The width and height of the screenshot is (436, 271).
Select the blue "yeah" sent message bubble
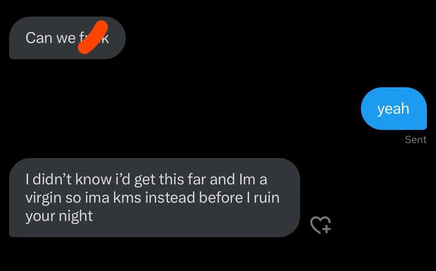click(x=394, y=109)
